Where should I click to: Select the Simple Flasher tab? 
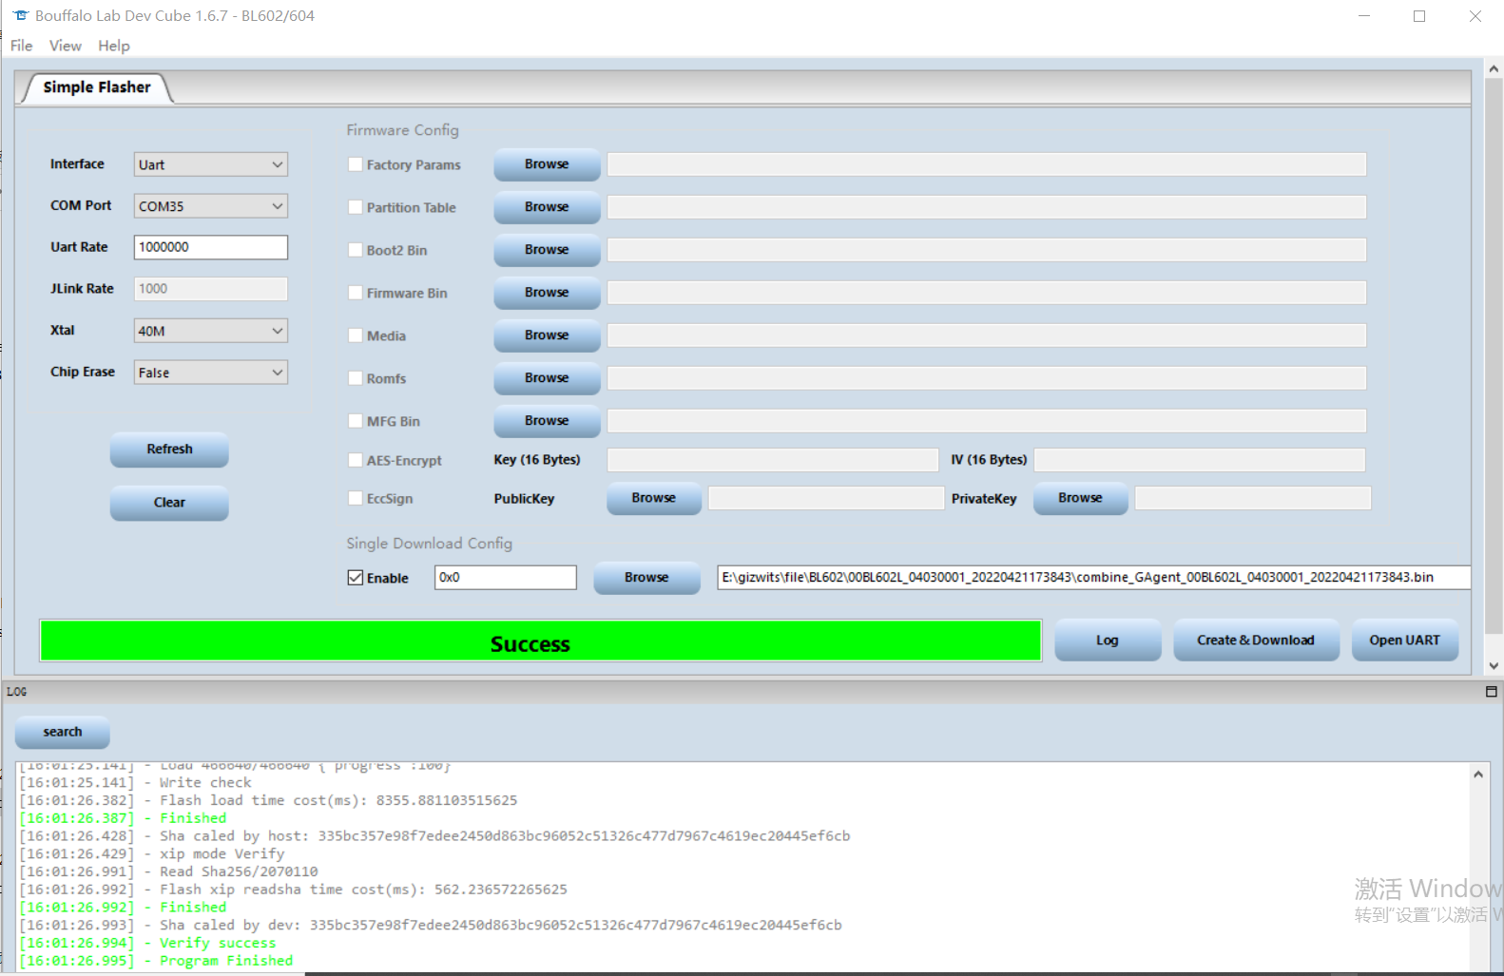click(96, 87)
